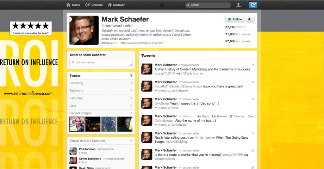Click the Reply arrow on Chris Brogan tweet

point(203,116)
